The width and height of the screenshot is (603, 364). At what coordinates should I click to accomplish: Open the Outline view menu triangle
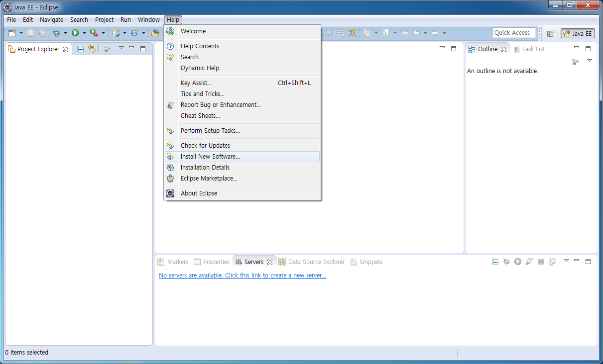[590, 61]
